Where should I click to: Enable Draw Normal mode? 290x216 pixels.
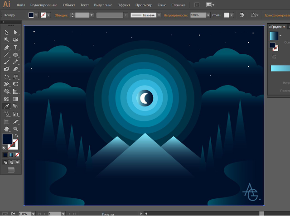point(5,162)
